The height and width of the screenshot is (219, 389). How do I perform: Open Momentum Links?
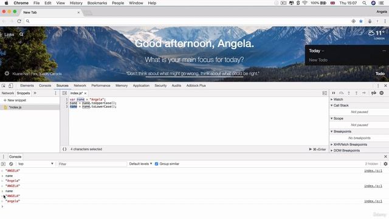tap(9, 35)
